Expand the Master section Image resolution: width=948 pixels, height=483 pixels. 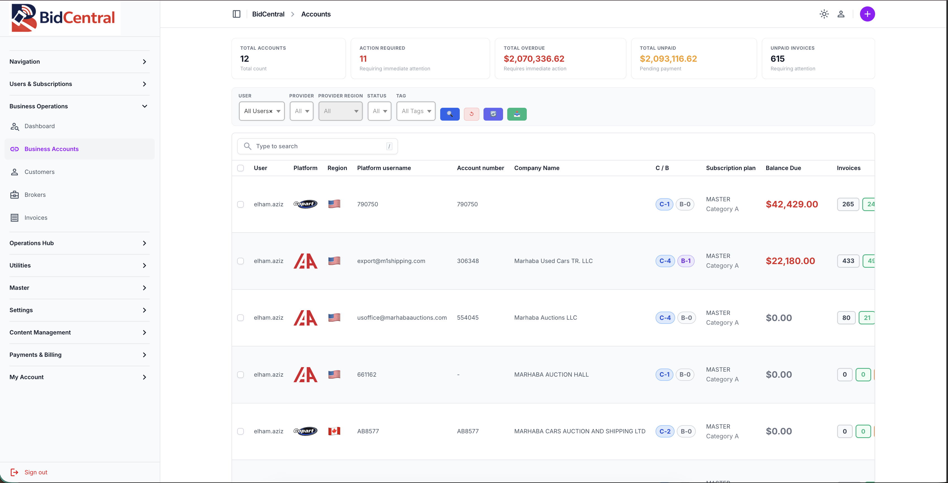[x=80, y=288]
